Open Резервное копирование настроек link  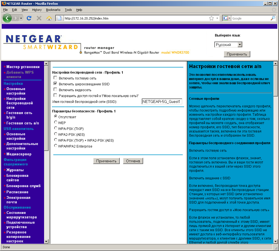(x=18, y=236)
